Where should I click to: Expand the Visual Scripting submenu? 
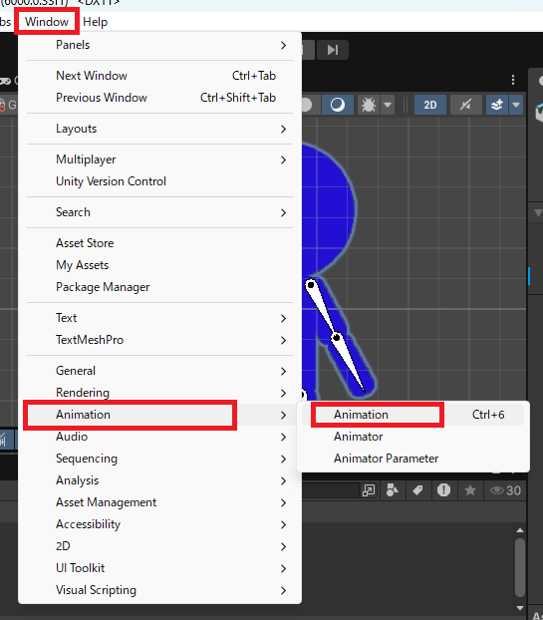159,590
